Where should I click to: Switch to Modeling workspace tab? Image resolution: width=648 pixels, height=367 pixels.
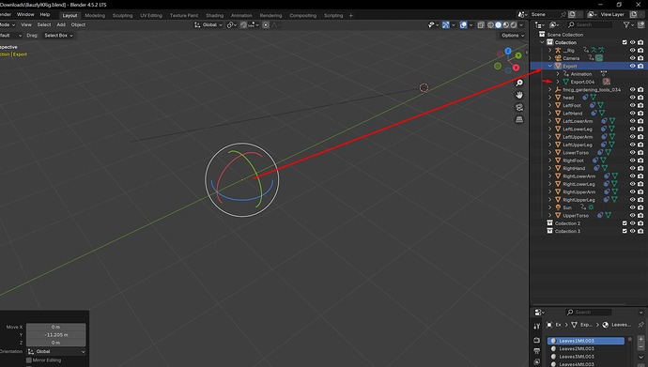click(95, 15)
